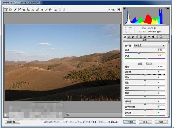Screen dimensions: 174x128
Task: Click the 存储图像 save image button
Action: [12, 122]
